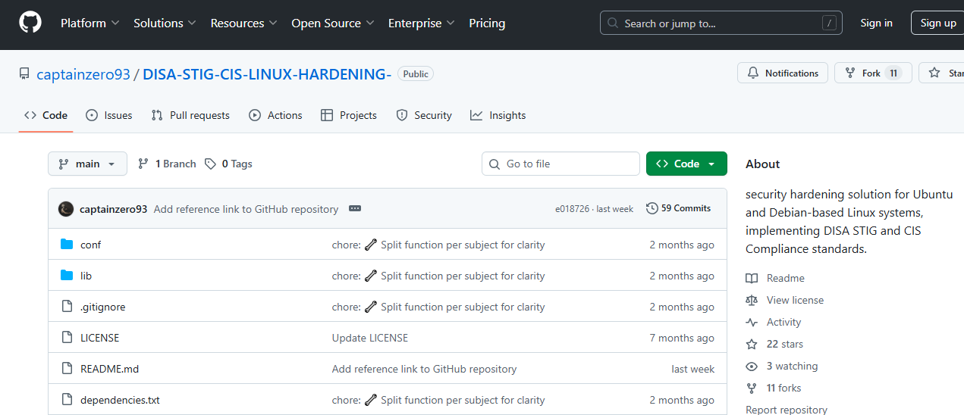Open the Platform menu dropdown
This screenshot has width=964, height=415.
(x=89, y=23)
